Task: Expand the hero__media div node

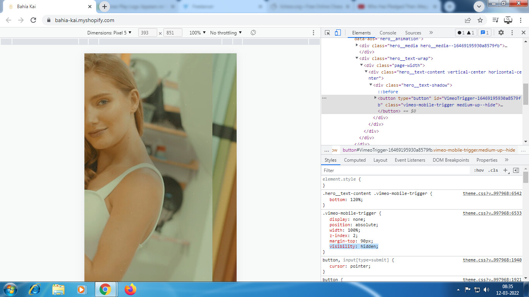Action: tap(357, 45)
